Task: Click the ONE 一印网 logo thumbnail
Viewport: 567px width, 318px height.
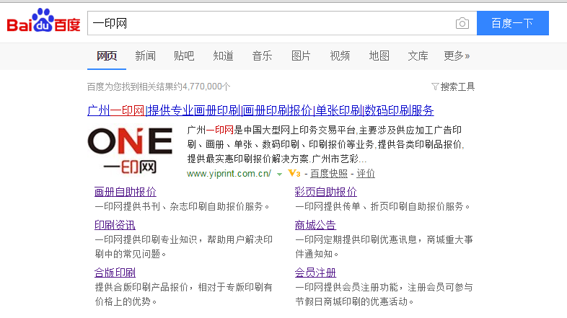Action: (130, 150)
